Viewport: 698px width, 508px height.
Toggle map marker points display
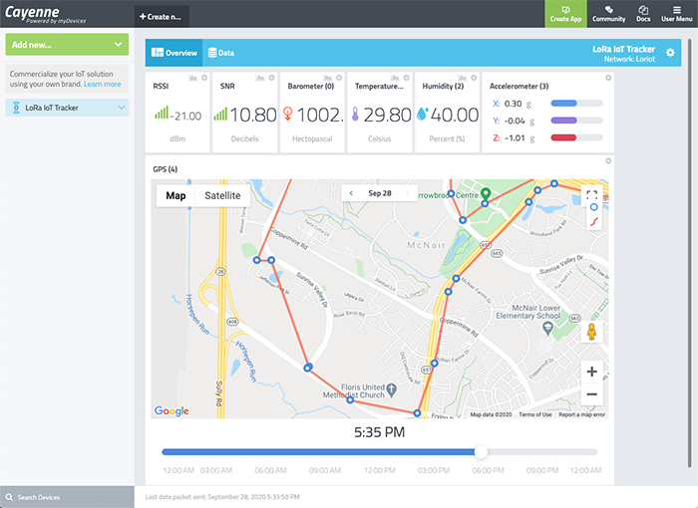point(593,207)
